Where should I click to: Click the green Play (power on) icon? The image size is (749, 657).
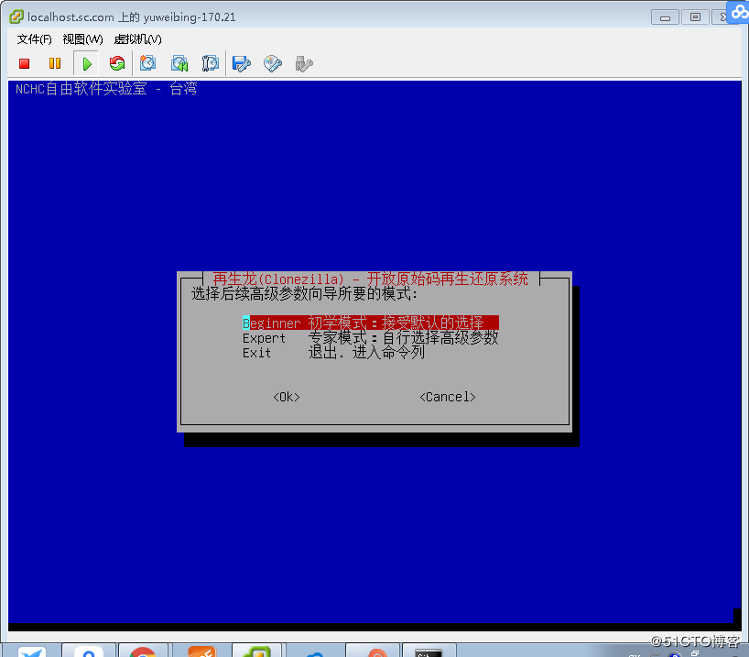point(86,63)
